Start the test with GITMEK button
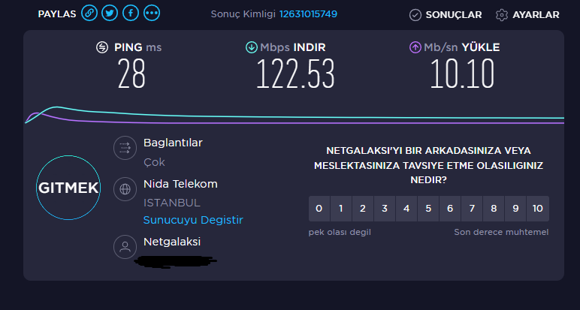Viewport: 580px width, 310px height. tap(68, 188)
